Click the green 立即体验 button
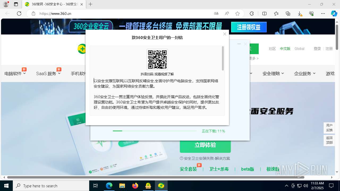340x191 pixels. pos(205,145)
